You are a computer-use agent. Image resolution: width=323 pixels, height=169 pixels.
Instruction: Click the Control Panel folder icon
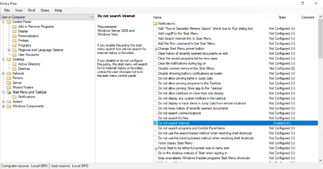(x=9, y=22)
